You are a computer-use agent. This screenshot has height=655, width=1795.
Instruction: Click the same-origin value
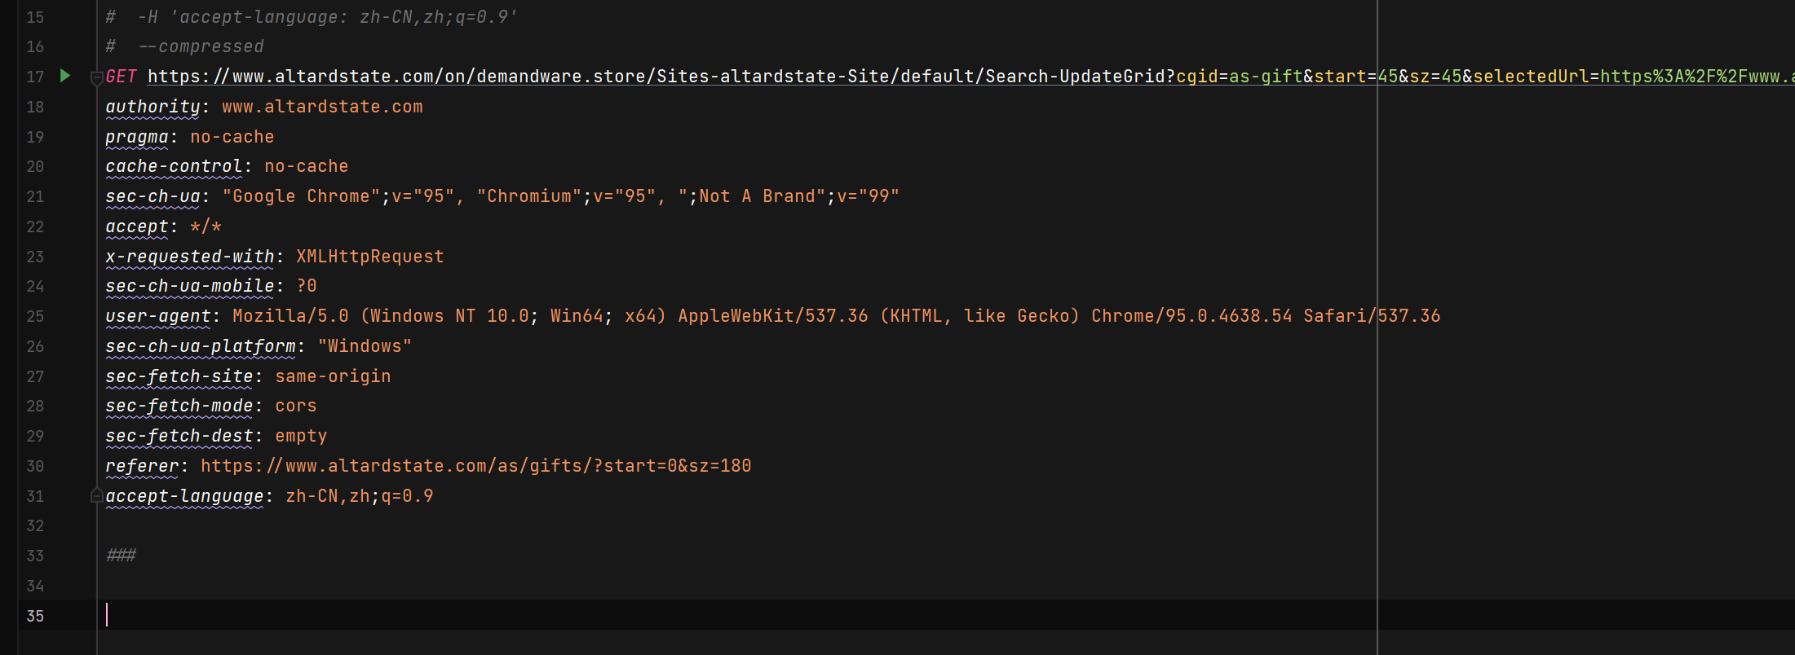(x=333, y=376)
